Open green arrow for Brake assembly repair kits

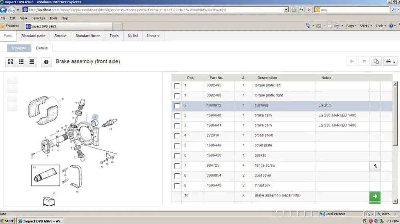point(375,196)
